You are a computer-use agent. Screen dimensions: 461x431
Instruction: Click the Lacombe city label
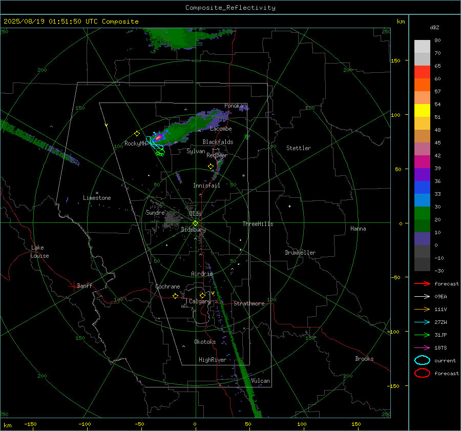[x=221, y=129]
